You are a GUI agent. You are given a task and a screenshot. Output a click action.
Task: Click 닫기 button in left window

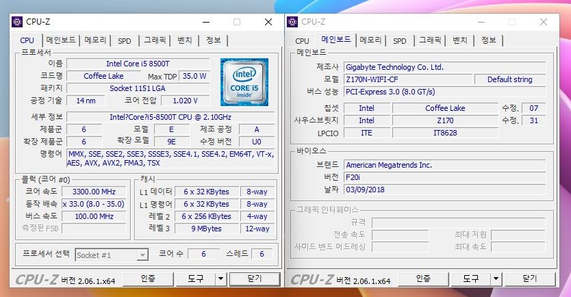255,279
